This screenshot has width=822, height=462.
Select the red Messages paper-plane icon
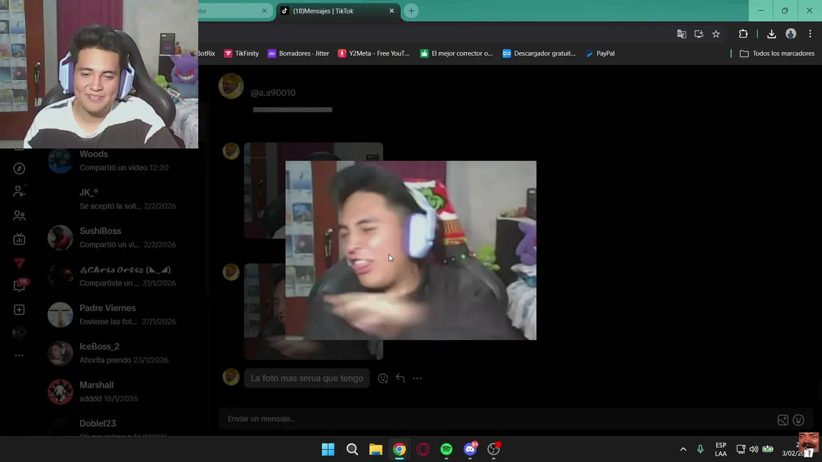click(x=19, y=263)
